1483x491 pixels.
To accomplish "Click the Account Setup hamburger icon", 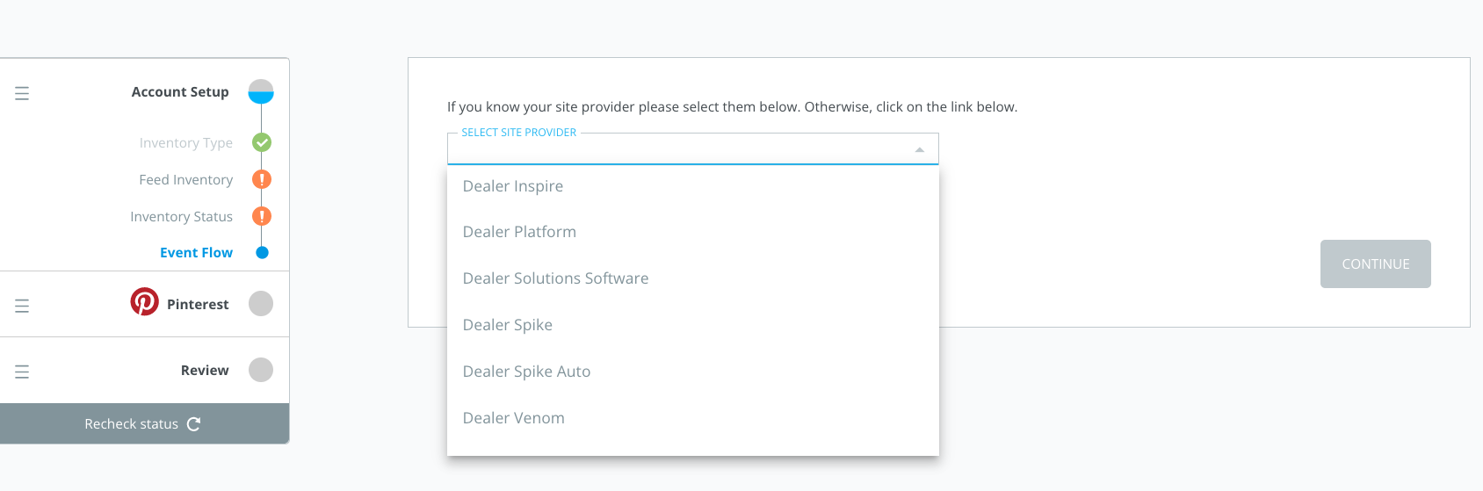I will [22, 93].
